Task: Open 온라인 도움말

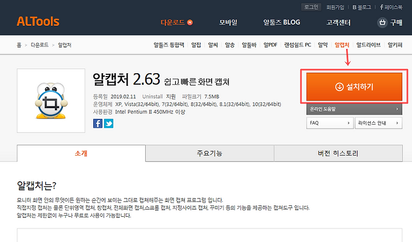Action: pos(354,109)
